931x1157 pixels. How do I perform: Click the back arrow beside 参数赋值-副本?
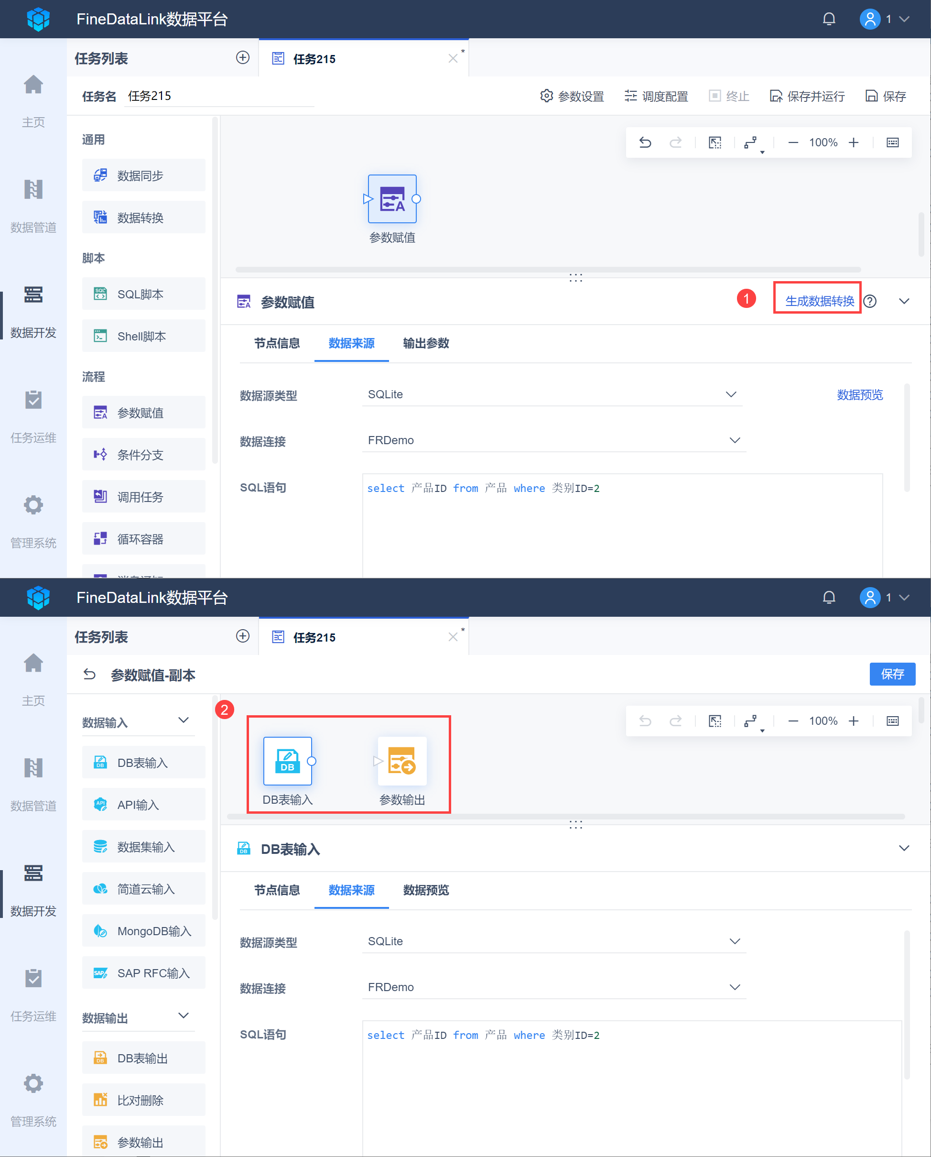pos(90,674)
